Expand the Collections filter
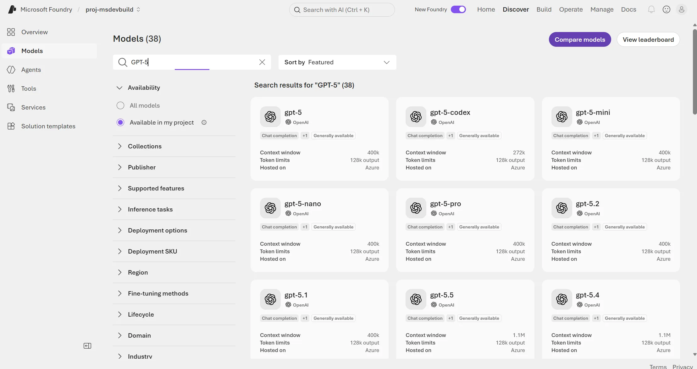Viewport: 697px width, 369px height. point(174,146)
